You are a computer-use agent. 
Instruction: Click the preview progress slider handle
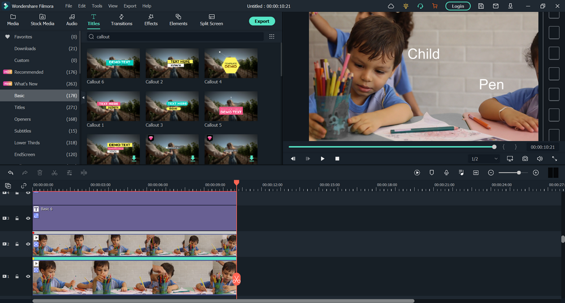pyautogui.click(x=494, y=147)
